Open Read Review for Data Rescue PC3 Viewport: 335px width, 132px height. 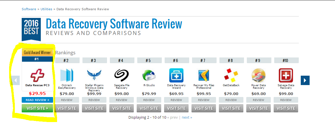click(x=37, y=100)
